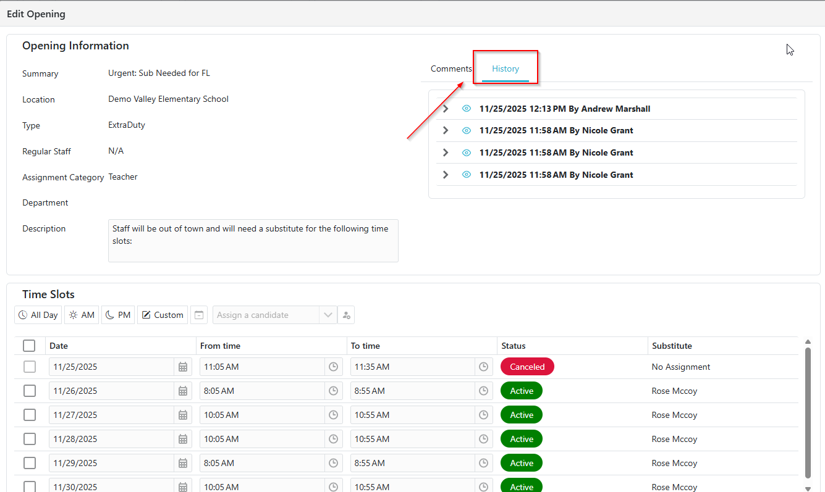Viewport: 825px width, 492px height.
Task: Toggle the select-all checkbox in table header
Action: (x=29, y=346)
